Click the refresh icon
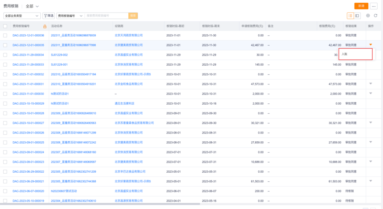 (x=376, y=16)
